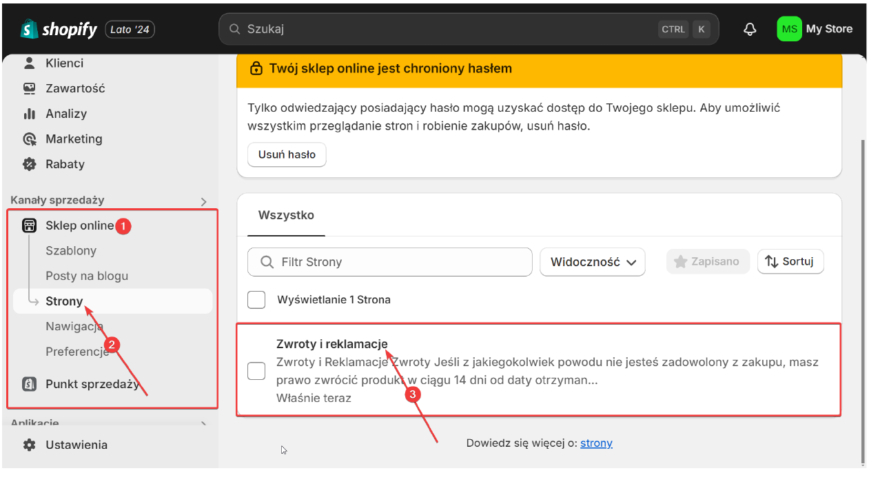The image size is (869, 484).
Task: Click the Usuń hasło button
Action: click(287, 154)
